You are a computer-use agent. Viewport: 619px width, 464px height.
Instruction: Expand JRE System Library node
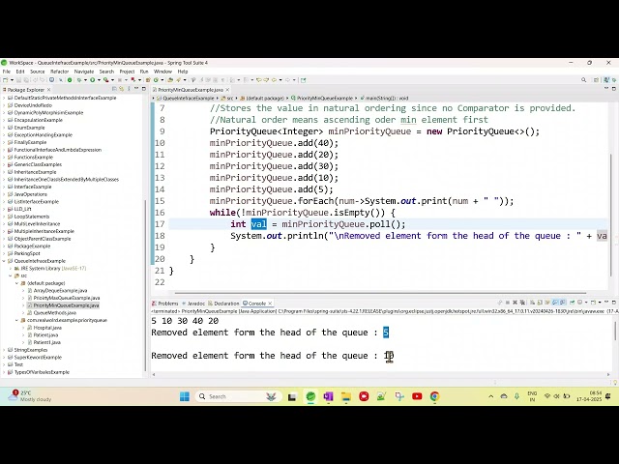pyautogui.click(x=11, y=269)
